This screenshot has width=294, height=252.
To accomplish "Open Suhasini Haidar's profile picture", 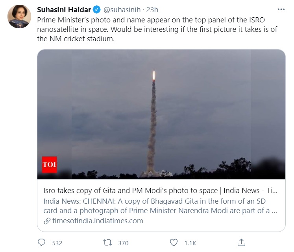I will coord(19,17).
